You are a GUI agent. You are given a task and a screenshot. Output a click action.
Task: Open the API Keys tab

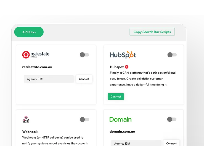[29, 32]
